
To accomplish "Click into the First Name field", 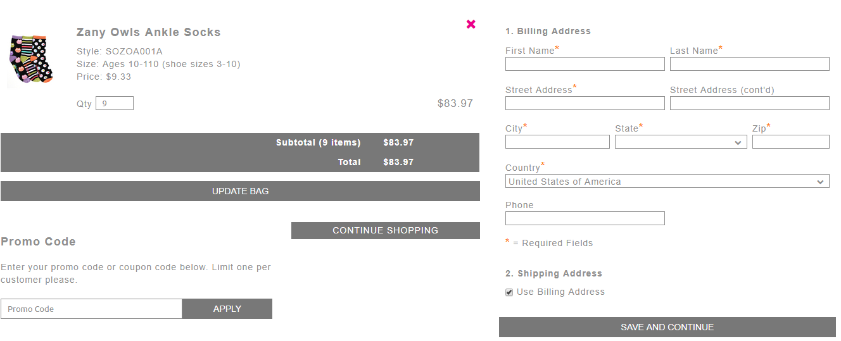I will (585, 64).
